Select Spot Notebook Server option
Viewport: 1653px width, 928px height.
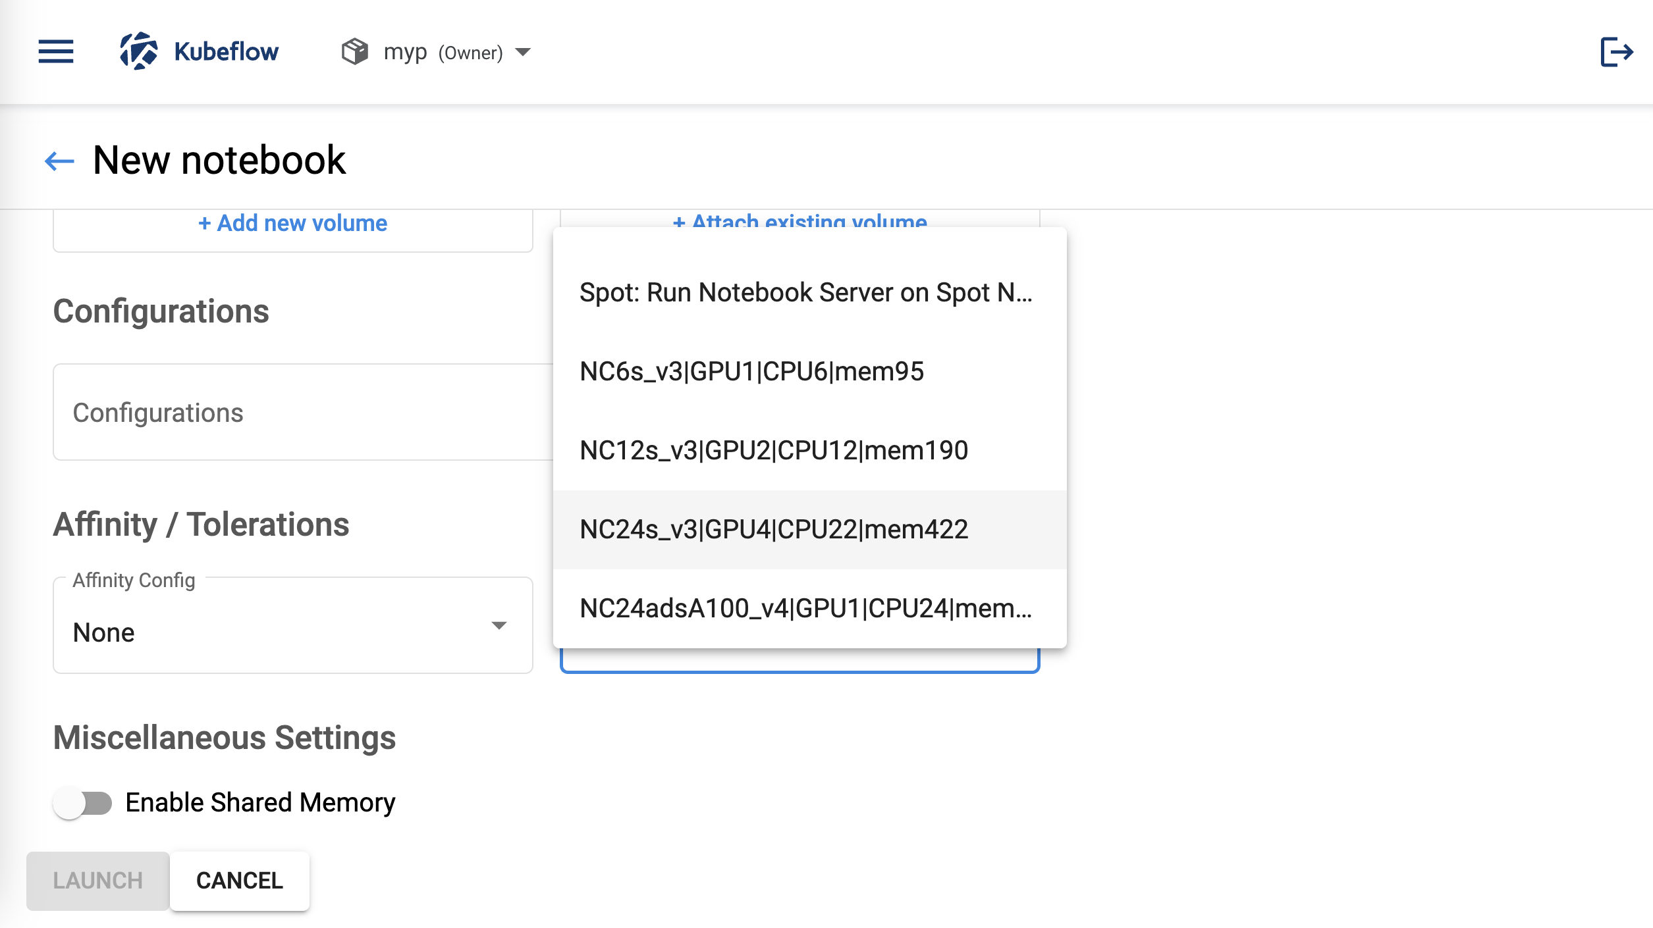tap(806, 293)
